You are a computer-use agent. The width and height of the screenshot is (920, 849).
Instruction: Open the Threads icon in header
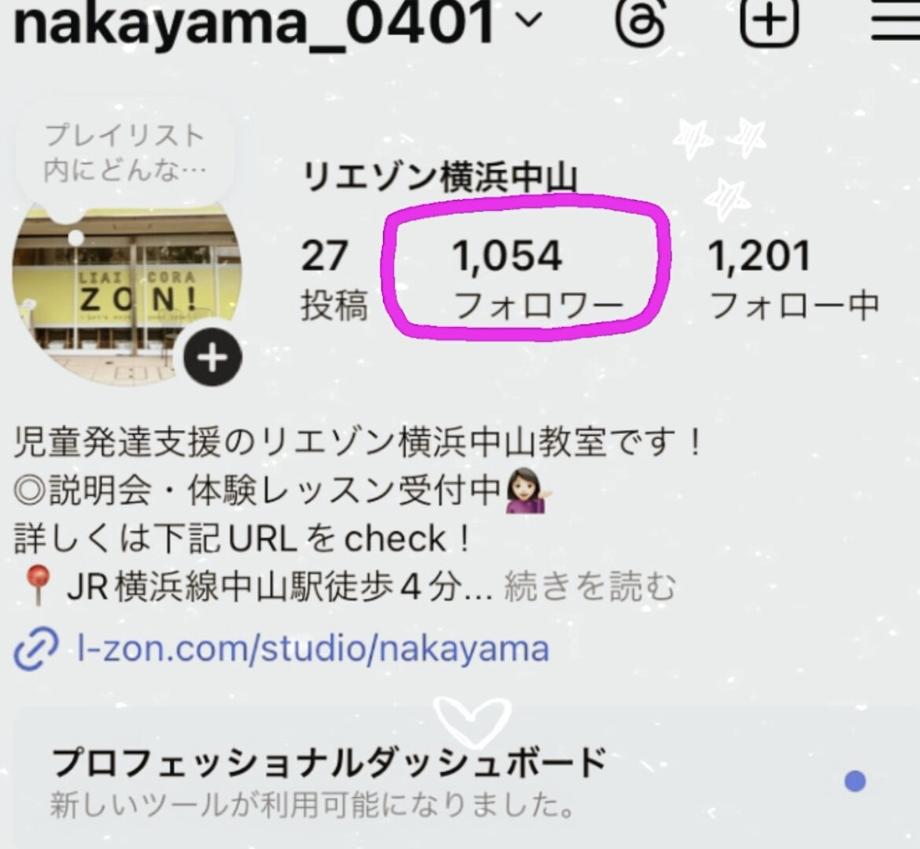(x=641, y=22)
